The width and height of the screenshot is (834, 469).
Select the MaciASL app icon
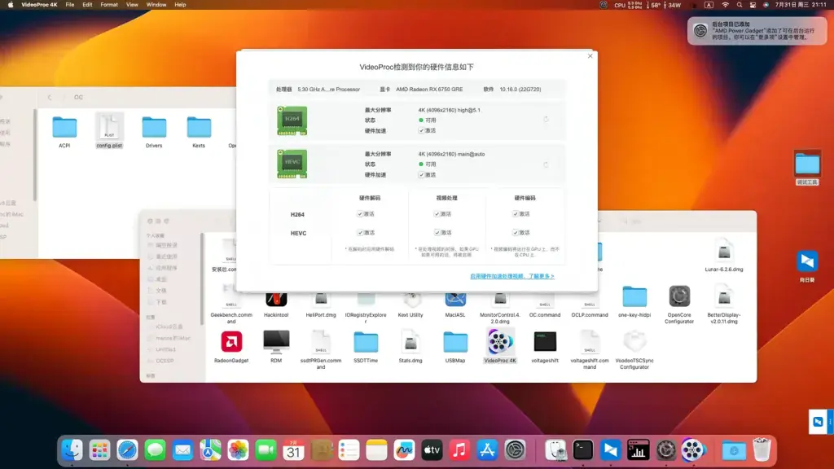455,300
